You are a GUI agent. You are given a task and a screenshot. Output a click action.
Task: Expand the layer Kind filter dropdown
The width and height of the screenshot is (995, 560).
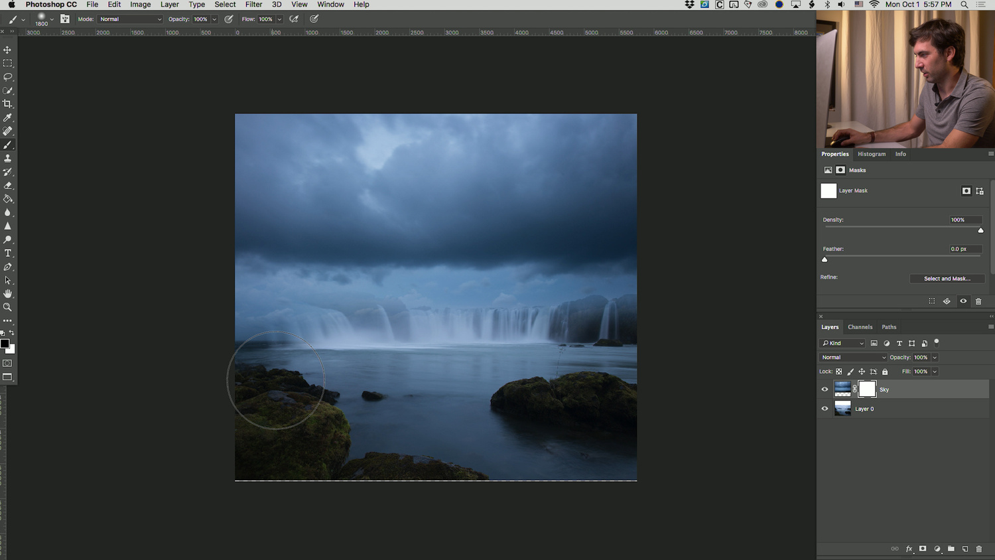(842, 343)
